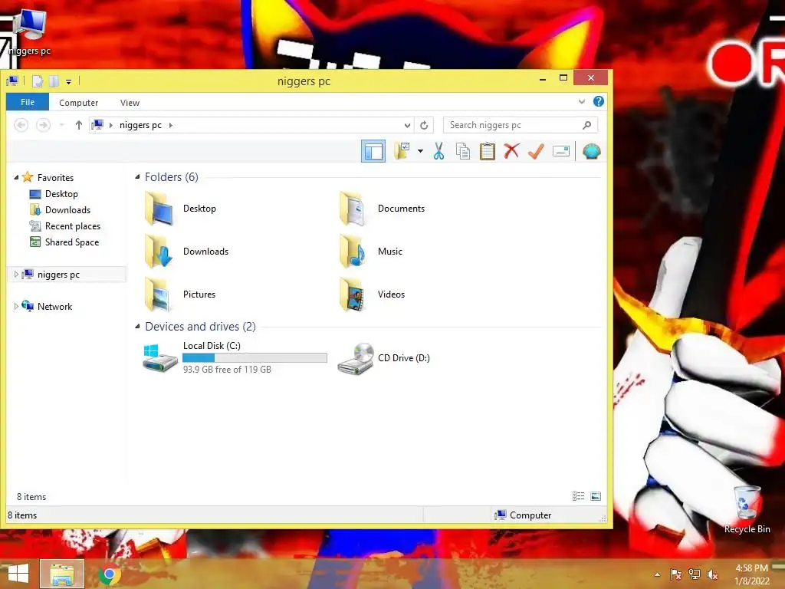
Task: Click the red X Delete icon
Action: [511, 151]
